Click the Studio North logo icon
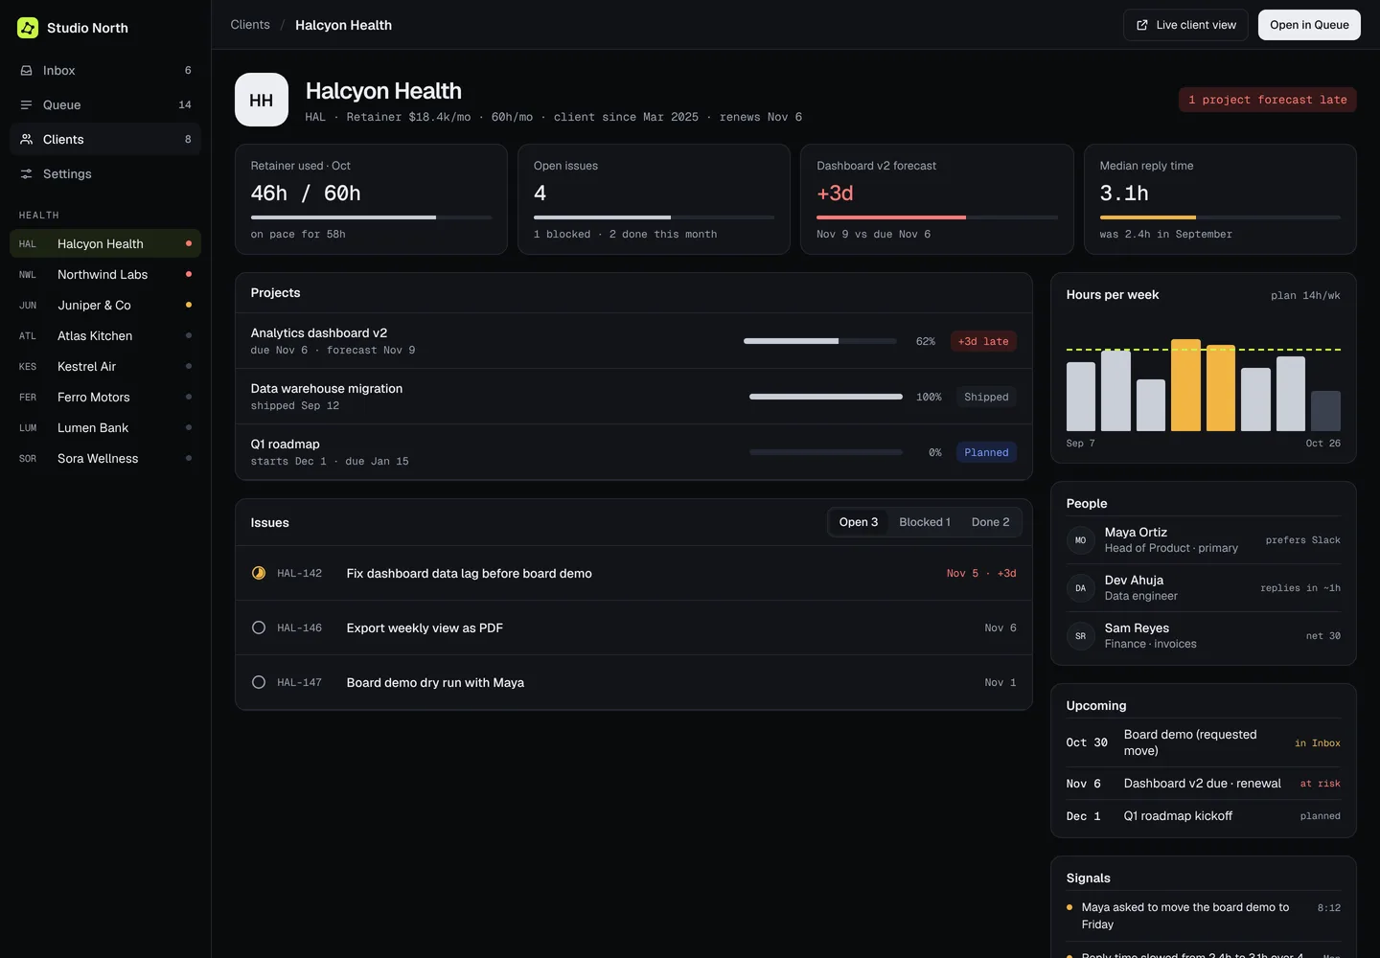This screenshot has width=1380, height=958. coord(28,28)
